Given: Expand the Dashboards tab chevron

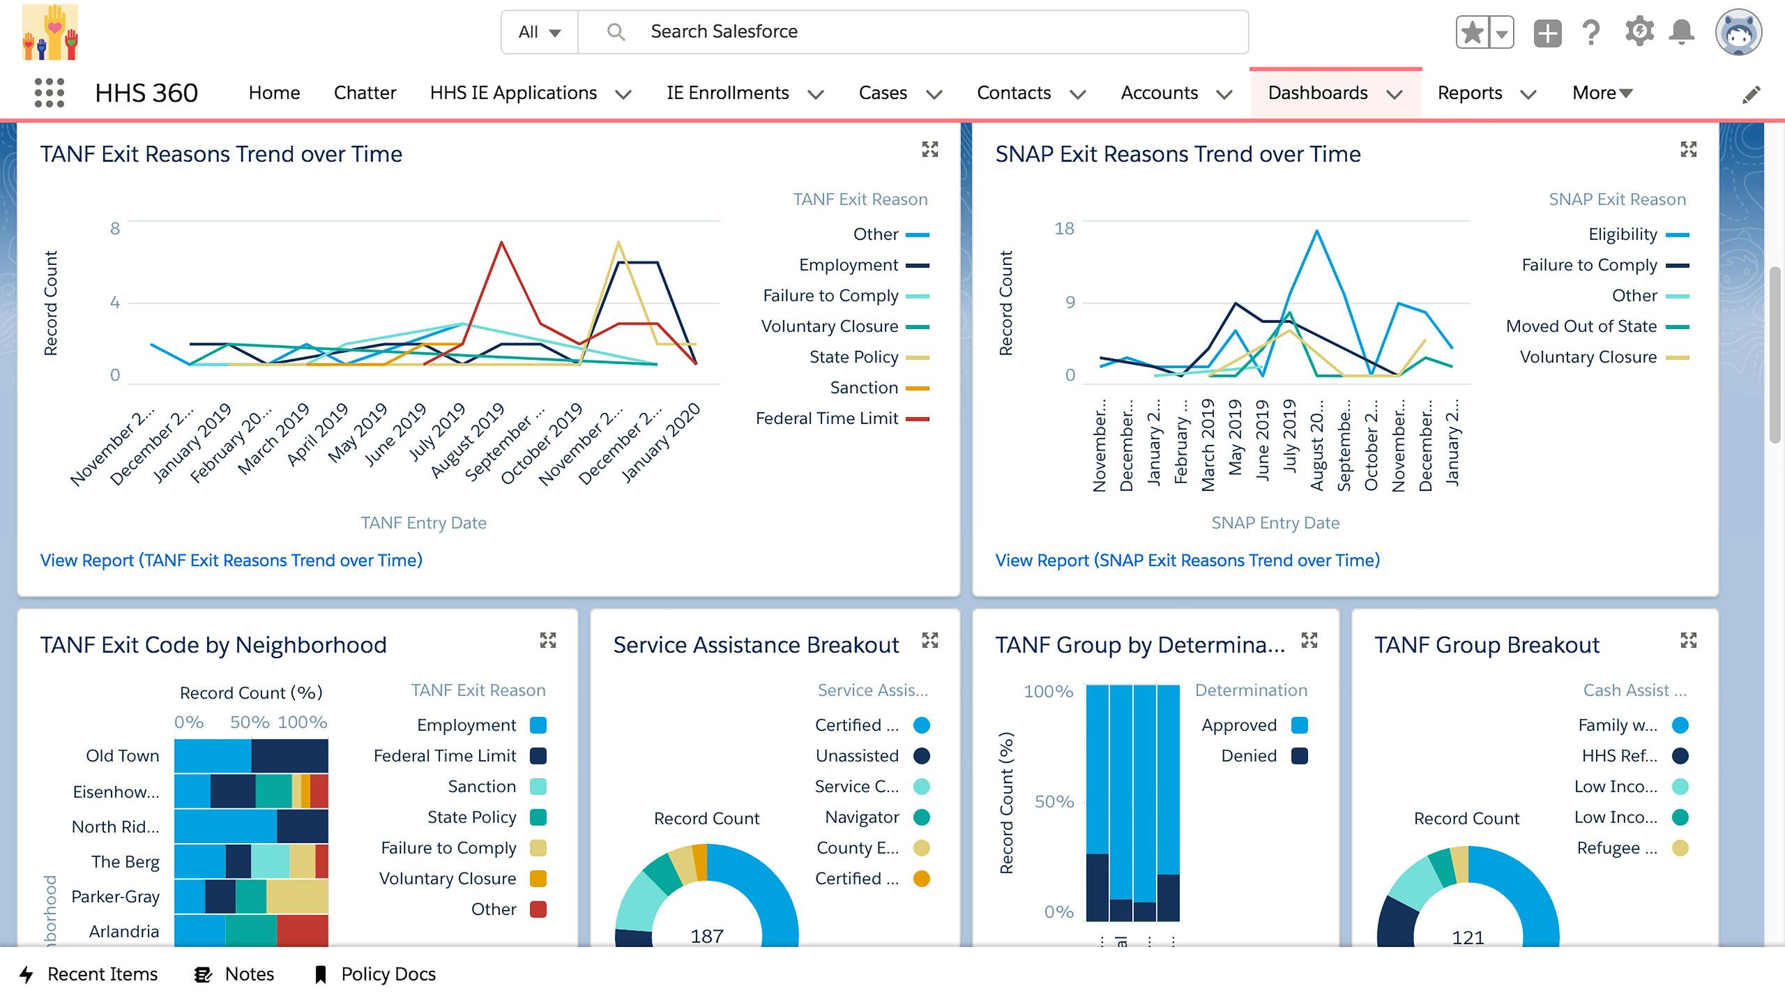Looking at the screenshot, I should (1394, 94).
